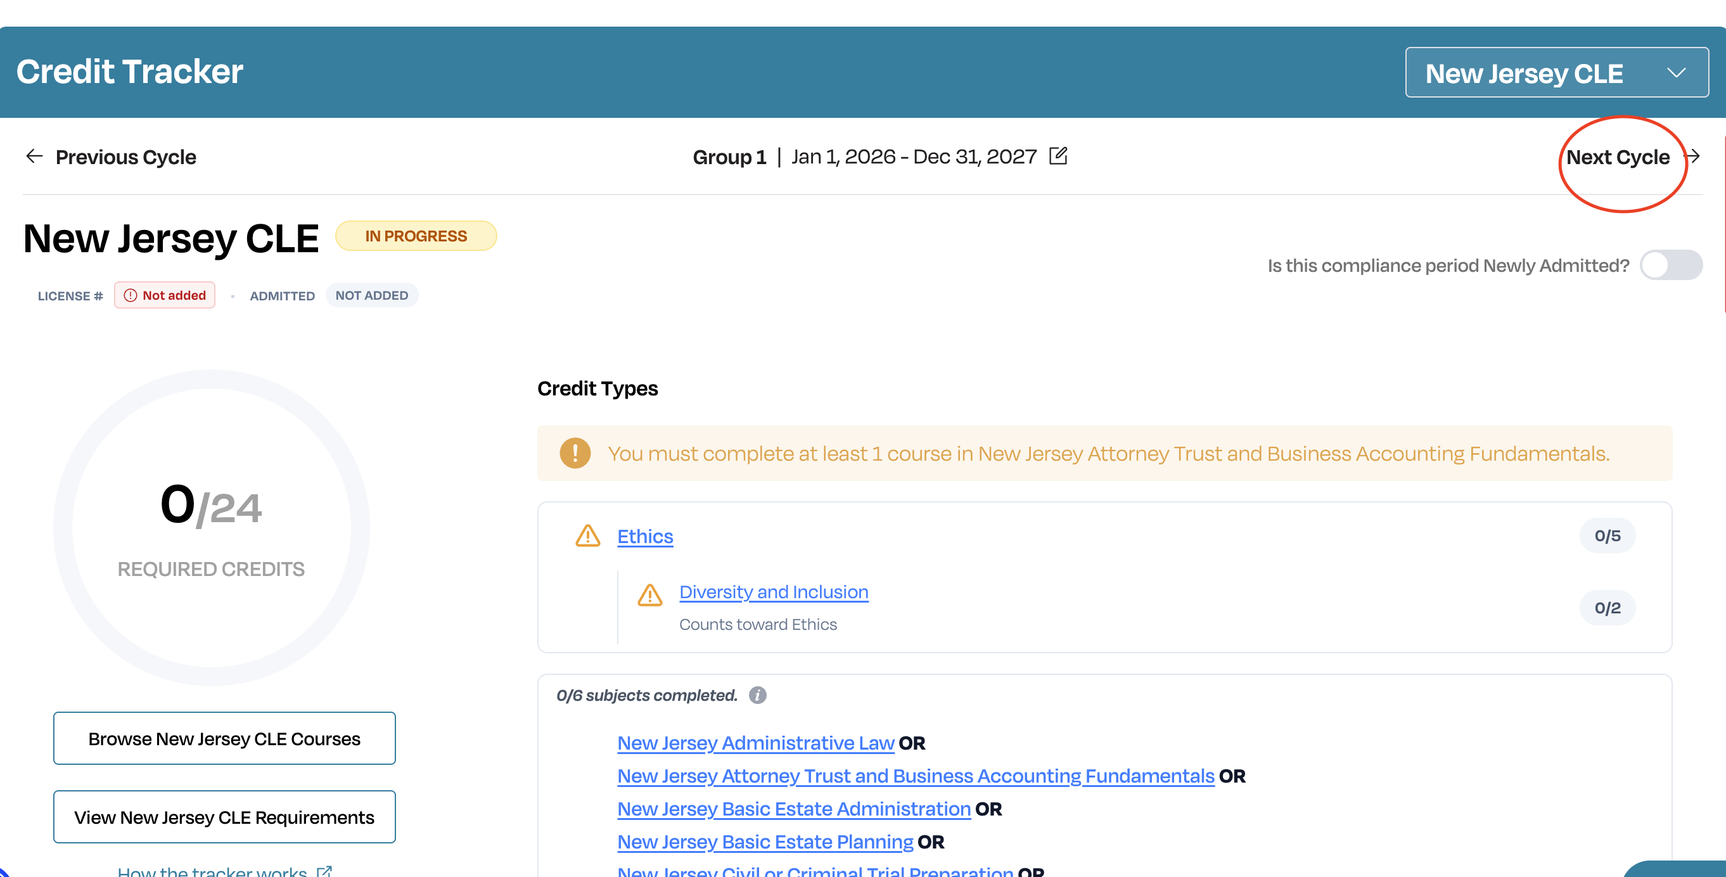Click Browse New Jersey CLE Courses button
Screen dimensions: 1726x877
[224, 738]
